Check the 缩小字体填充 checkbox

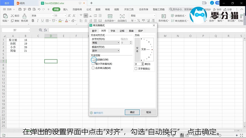click(x=93, y=64)
